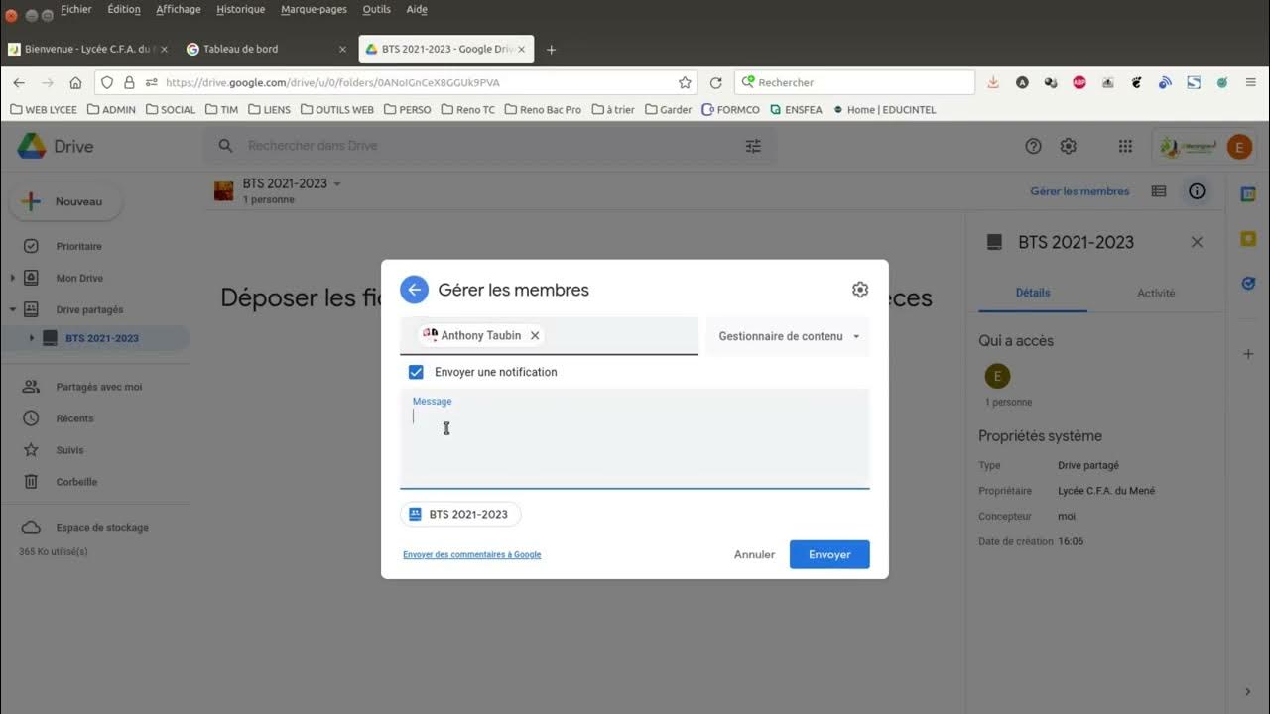1270x714 pixels.
Task: Click the Firefox Rechercher search box
Action: point(855,83)
